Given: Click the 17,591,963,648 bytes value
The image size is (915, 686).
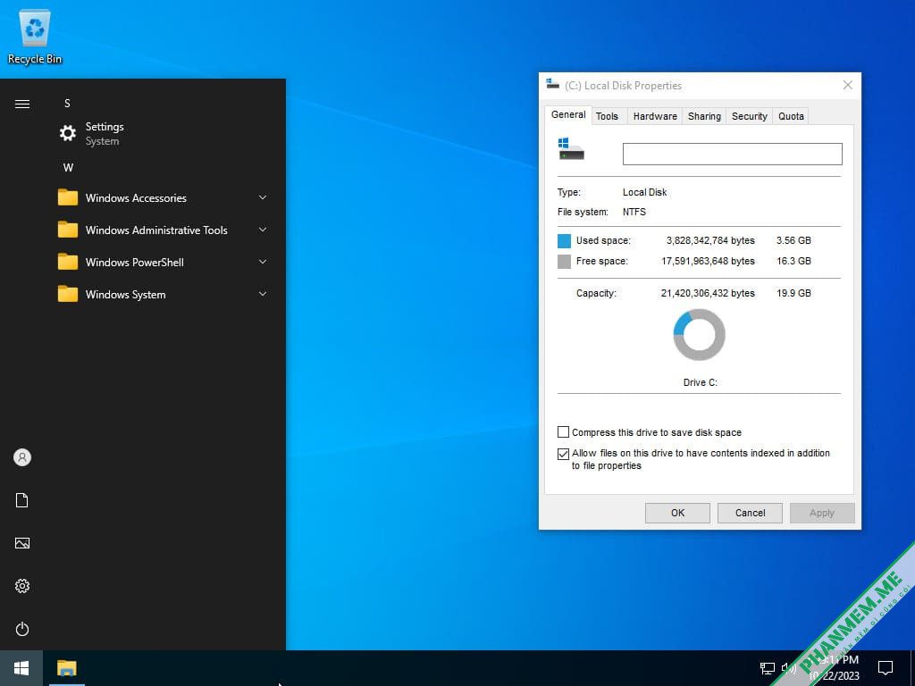Looking at the screenshot, I should pyautogui.click(x=708, y=261).
